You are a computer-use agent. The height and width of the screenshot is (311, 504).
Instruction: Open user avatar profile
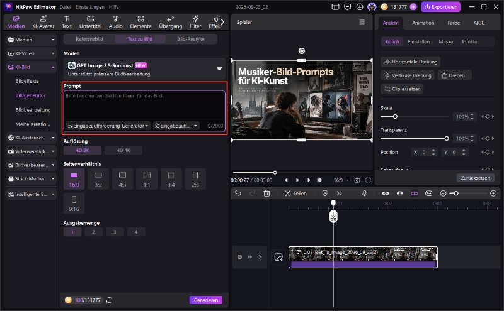click(x=372, y=7)
